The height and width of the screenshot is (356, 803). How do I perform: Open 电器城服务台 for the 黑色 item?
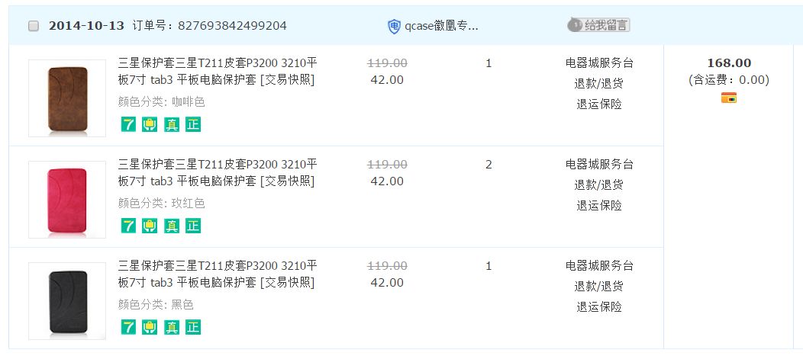(x=598, y=265)
